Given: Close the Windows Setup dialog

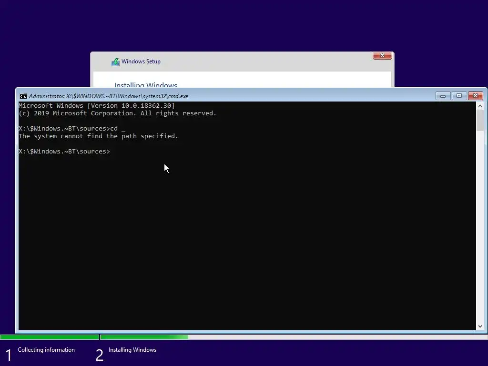Looking at the screenshot, I should click(382, 55).
